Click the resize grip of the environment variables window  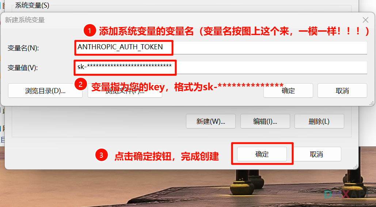(356, 167)
